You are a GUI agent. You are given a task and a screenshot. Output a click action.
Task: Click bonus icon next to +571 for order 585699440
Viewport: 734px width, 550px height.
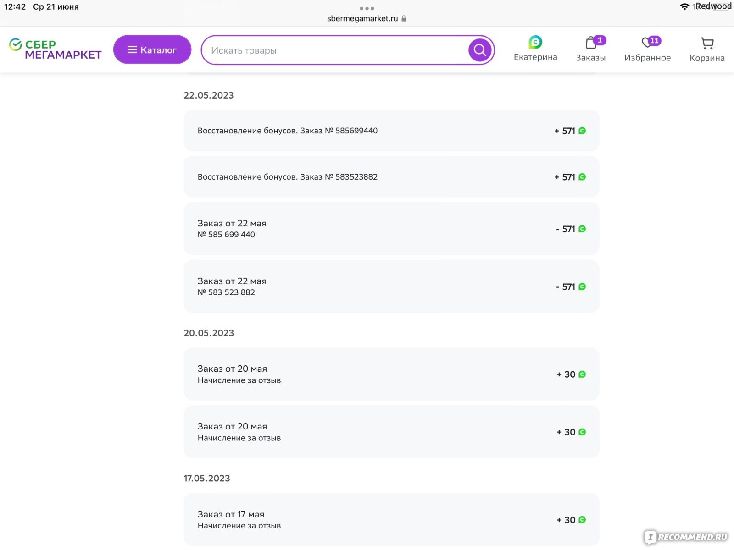[582, 131]
